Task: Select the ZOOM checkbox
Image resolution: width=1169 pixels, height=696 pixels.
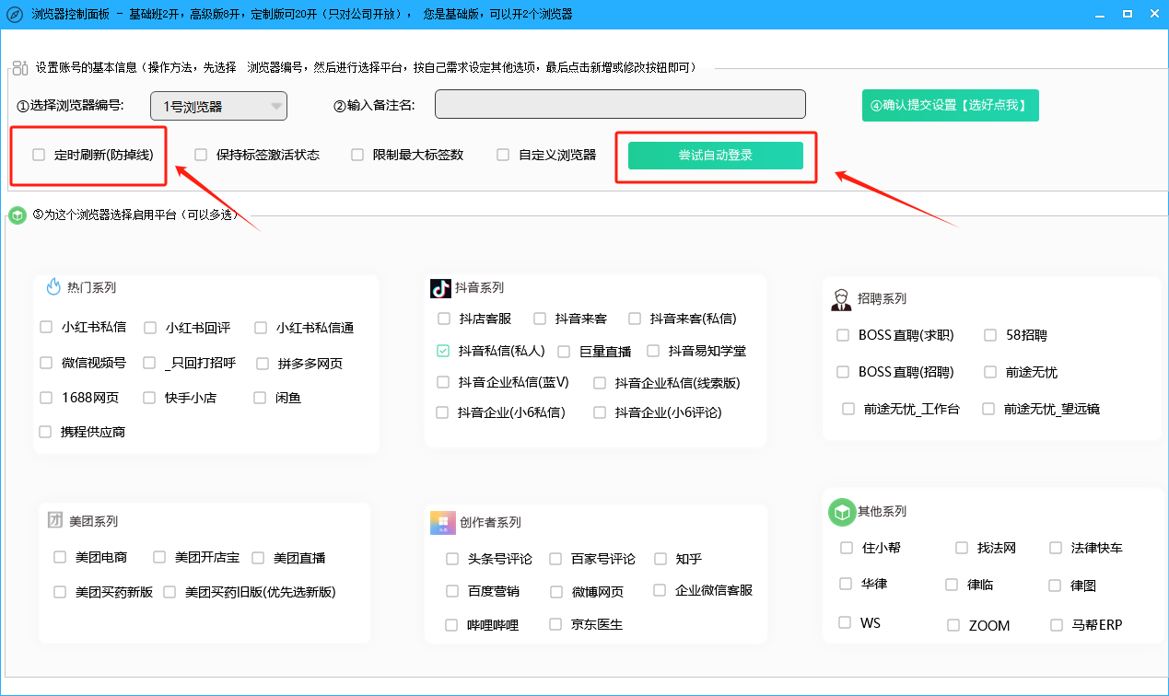Action: (x=953, y=625)
